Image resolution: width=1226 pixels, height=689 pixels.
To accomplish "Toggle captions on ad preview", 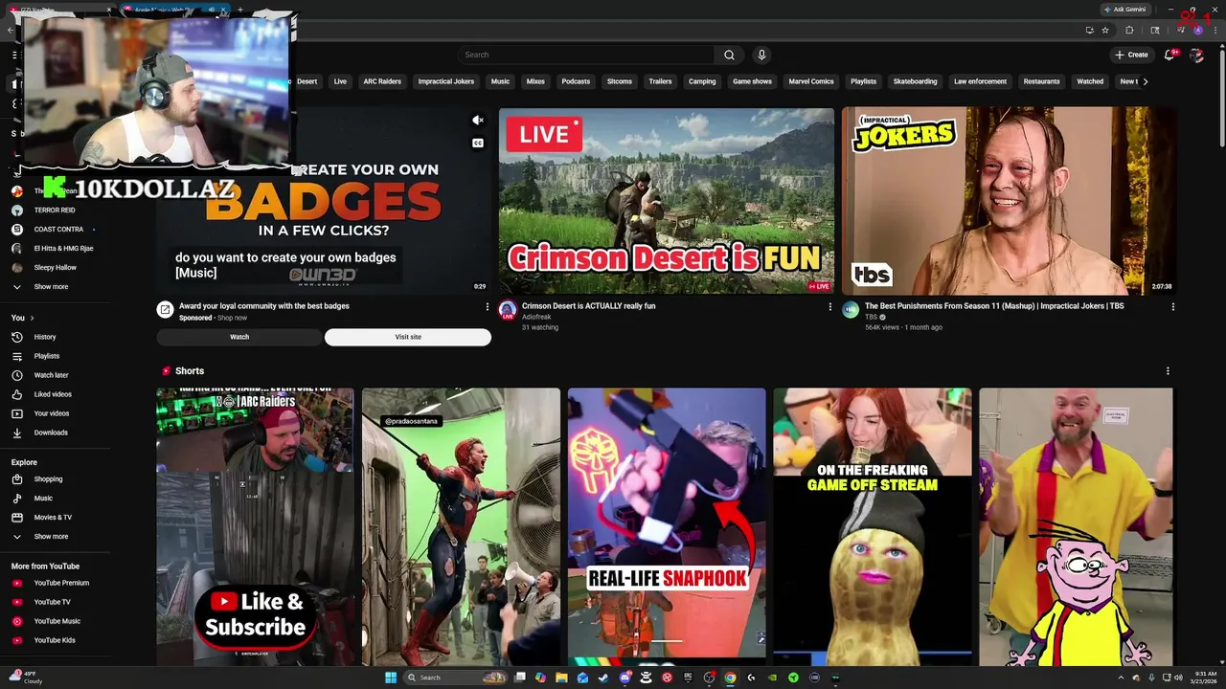I will 478,144.
